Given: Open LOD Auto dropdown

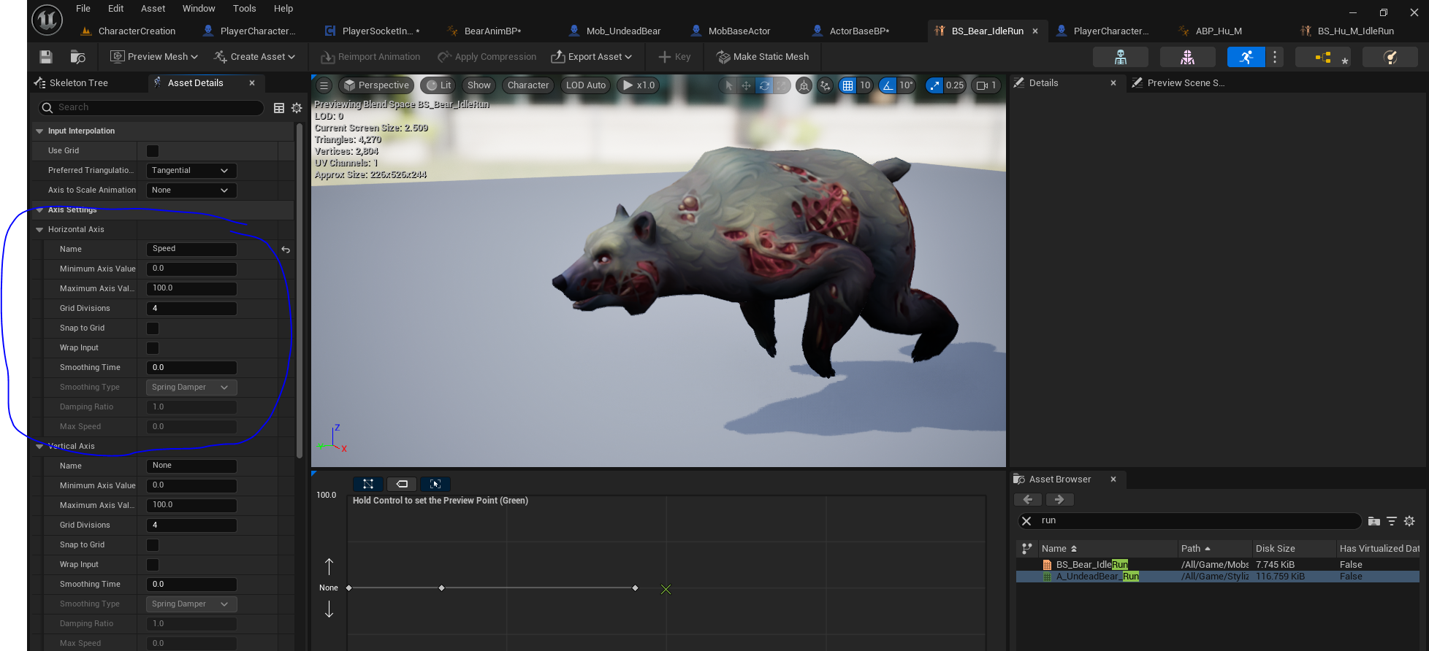Looking at the screenshot, I should click(586, 85).
